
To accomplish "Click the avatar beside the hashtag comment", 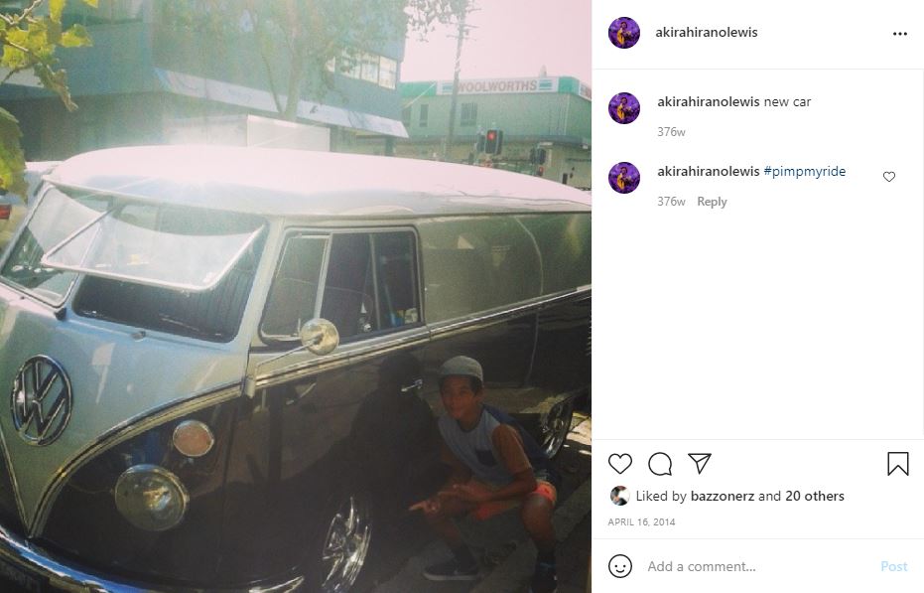I will tap(624, 178).
